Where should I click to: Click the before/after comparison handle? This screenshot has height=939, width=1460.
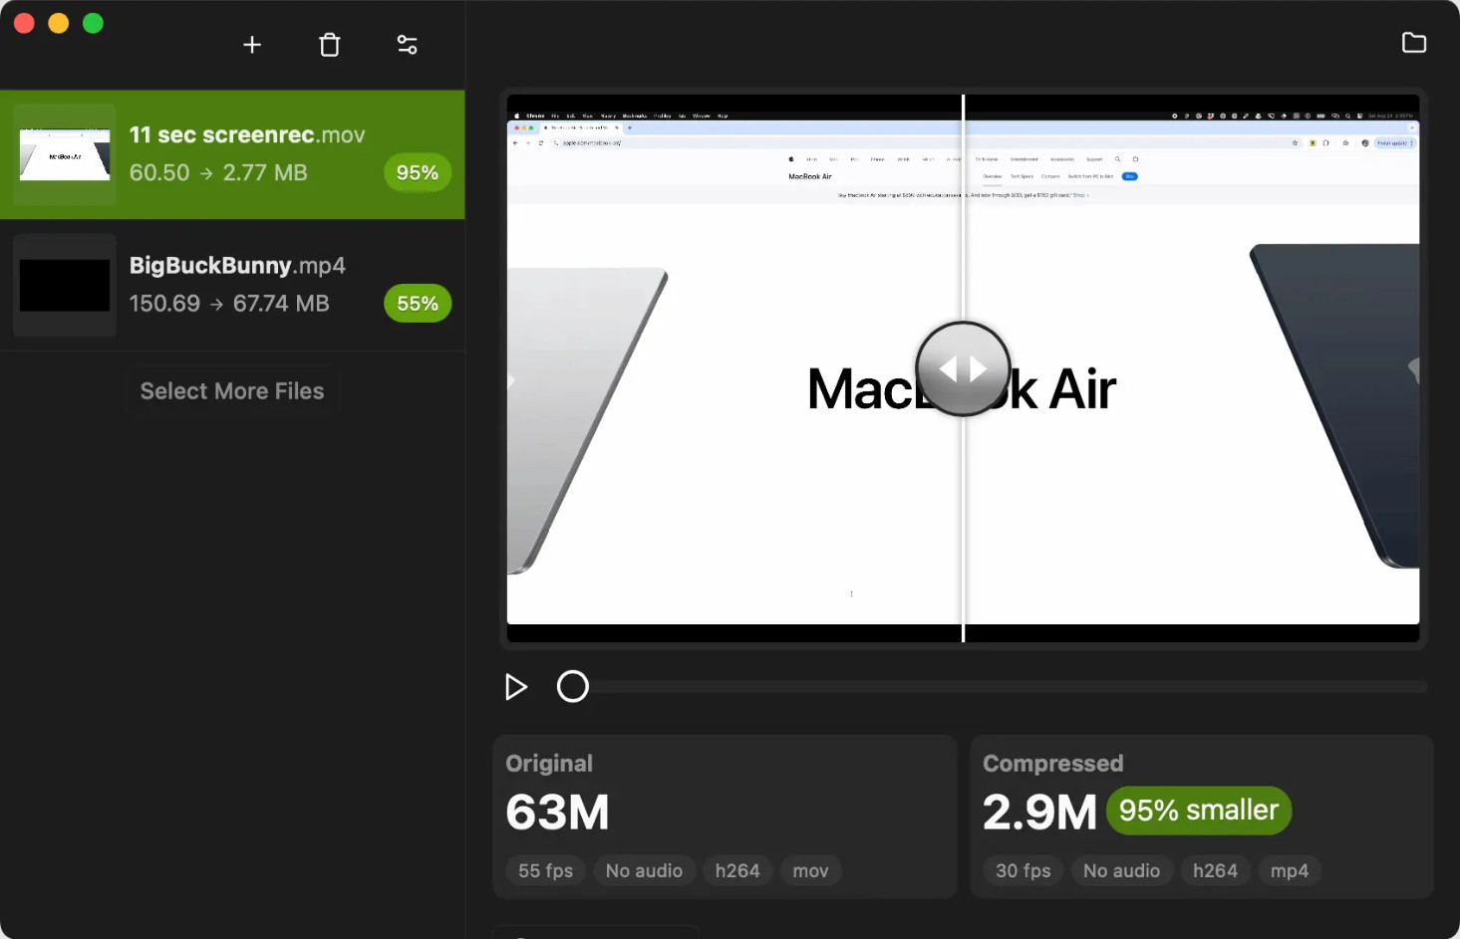tap(963, 369)
